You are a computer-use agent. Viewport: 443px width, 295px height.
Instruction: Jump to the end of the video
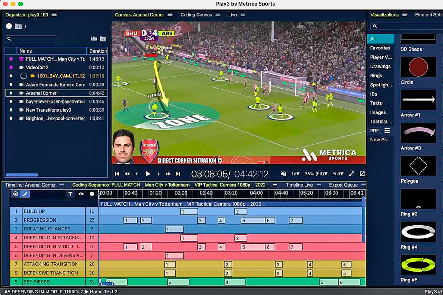(x=178, y=174)
